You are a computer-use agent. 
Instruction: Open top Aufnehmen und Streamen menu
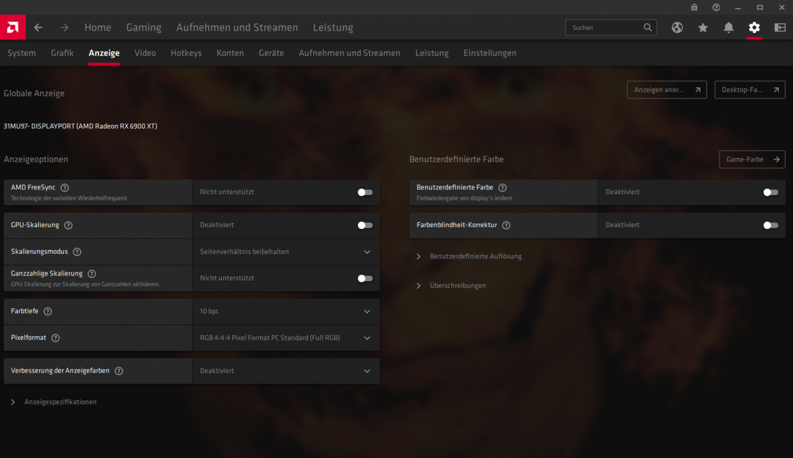237,27
